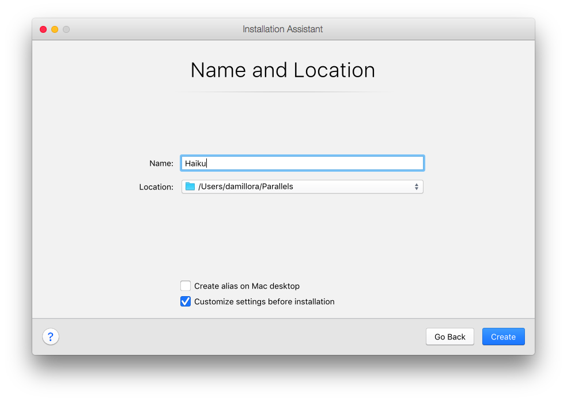Viewport: 567px width, 401px height.
Task: Click the Installation Assistant title bar text
Action: 283,29
